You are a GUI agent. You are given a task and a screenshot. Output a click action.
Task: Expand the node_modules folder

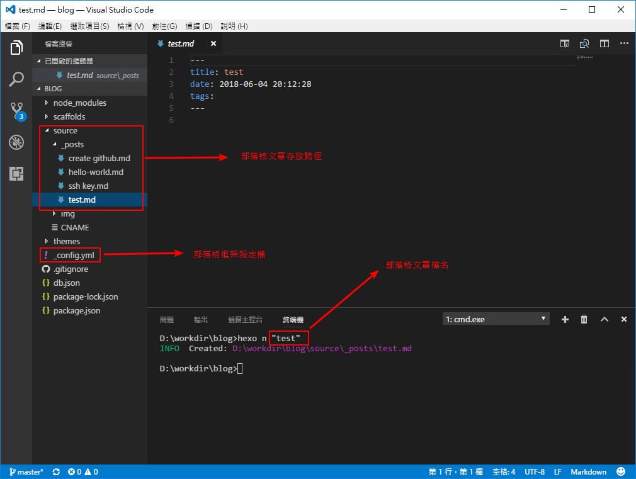[x=47, y=103]
